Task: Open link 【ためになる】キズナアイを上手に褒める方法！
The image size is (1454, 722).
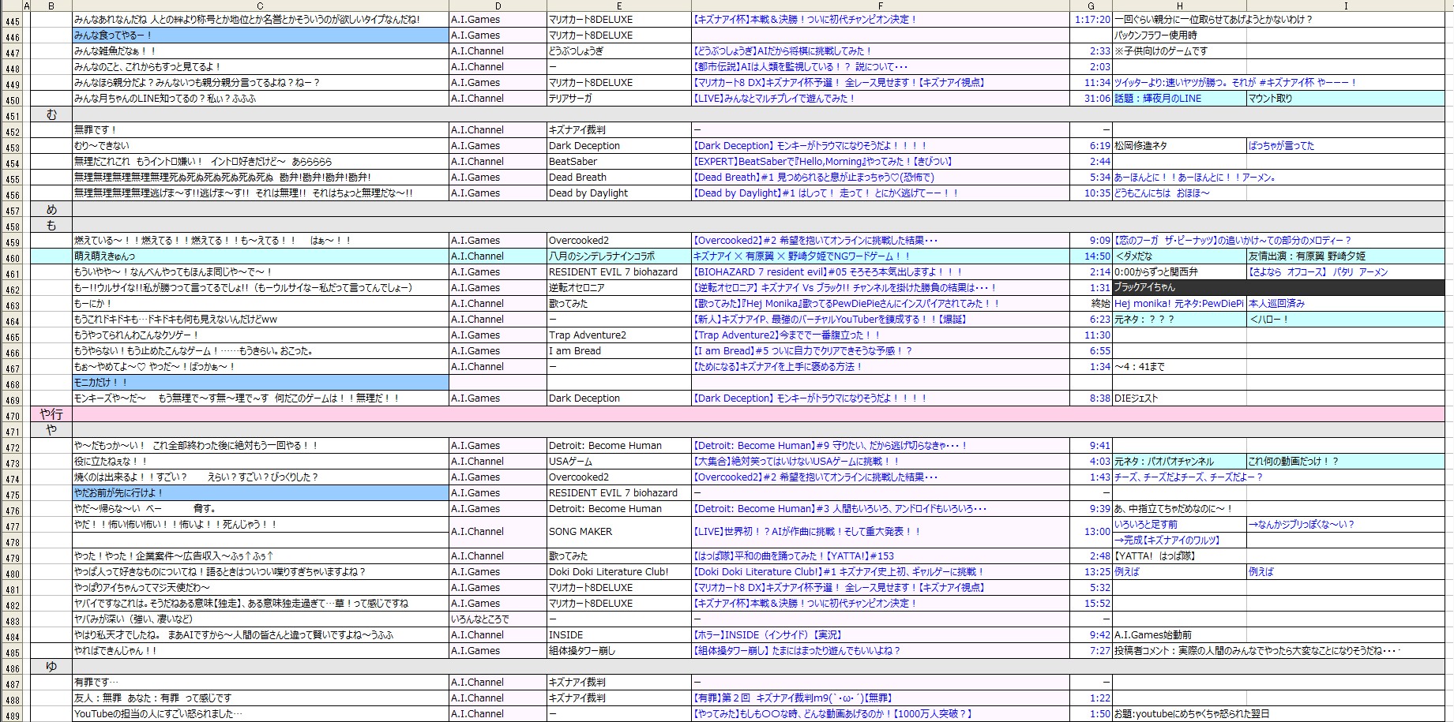Action: coord(778,367)
